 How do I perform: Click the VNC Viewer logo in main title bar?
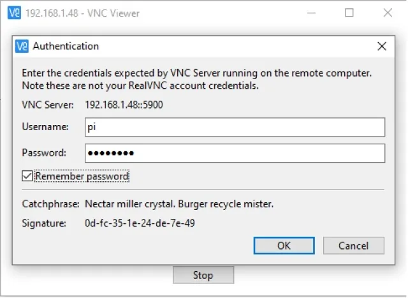tap(13, 13)
